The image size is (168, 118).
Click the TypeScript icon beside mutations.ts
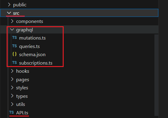point(14,38)
